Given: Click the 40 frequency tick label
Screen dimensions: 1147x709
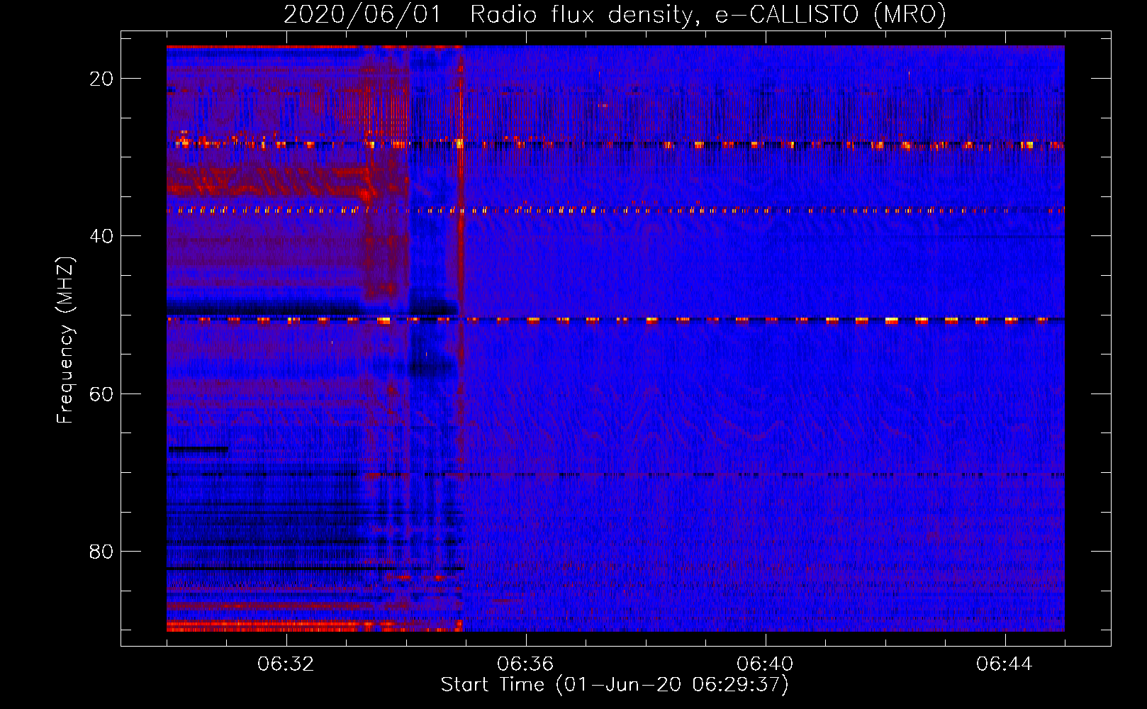Looking at the screenshot, I should (101, 236).
